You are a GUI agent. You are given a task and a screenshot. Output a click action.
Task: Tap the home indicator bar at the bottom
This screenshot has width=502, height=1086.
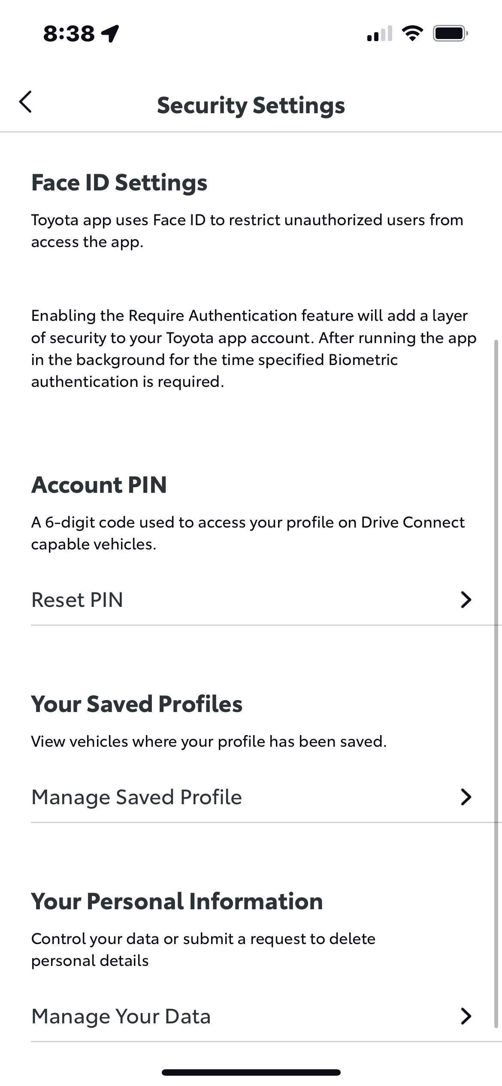[251, 1072]
